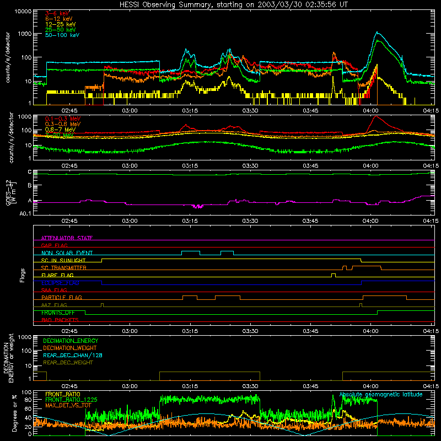Click the PARTICLE_FLAG label

point(62,297)
